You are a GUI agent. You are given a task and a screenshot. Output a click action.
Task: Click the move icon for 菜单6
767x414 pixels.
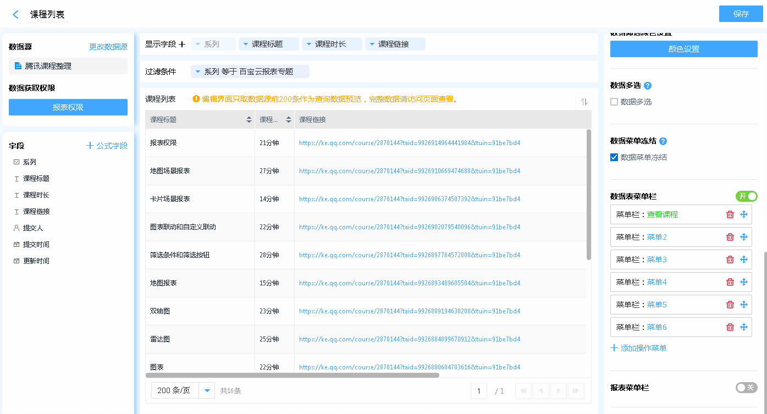(x=744, y=327)
